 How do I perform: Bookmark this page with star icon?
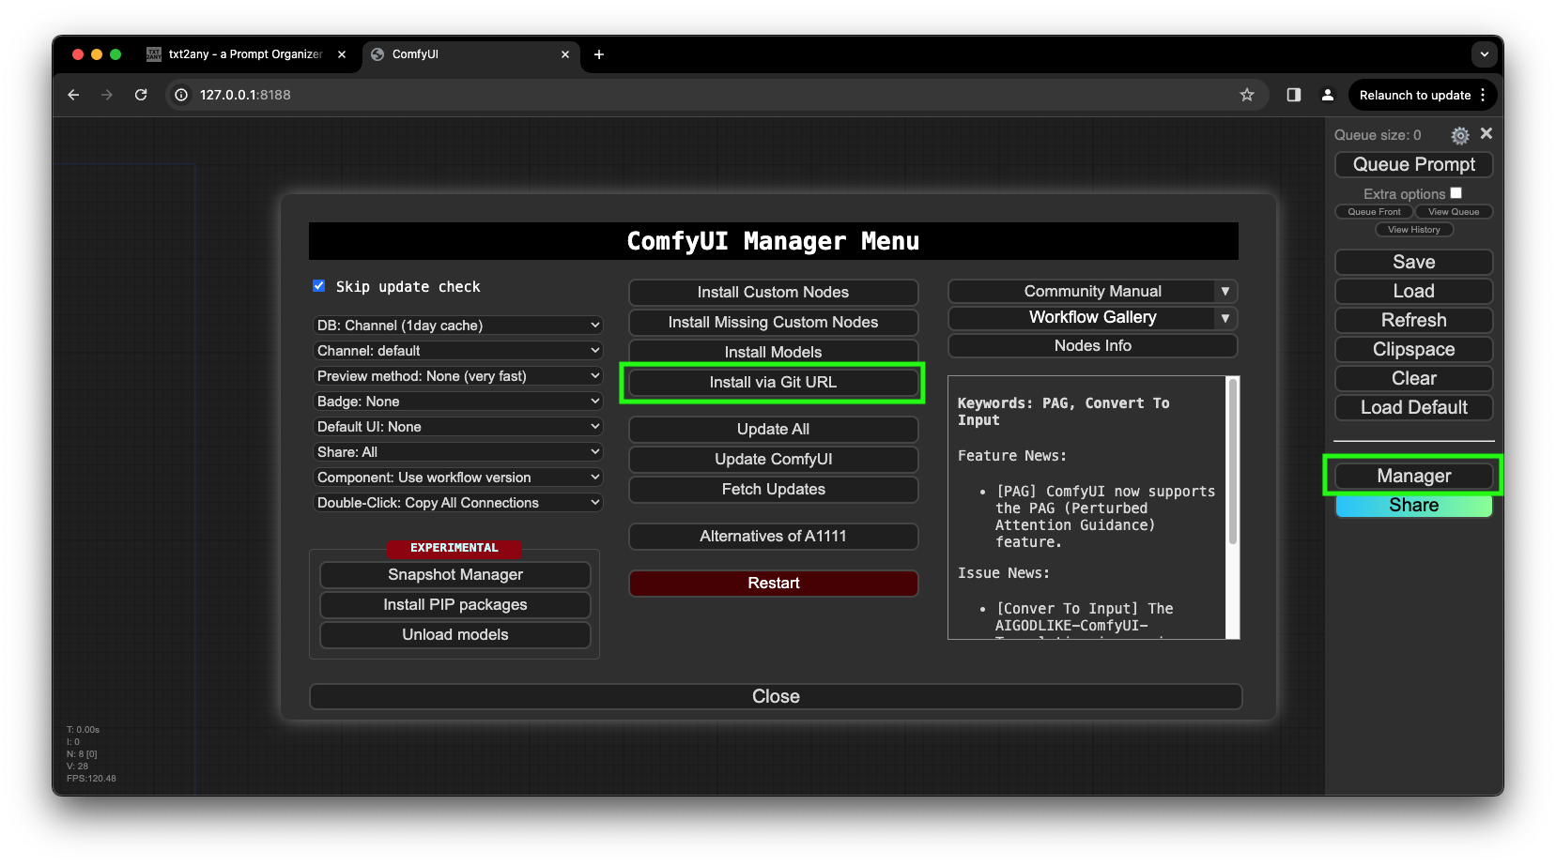[x=1247, y=95]
